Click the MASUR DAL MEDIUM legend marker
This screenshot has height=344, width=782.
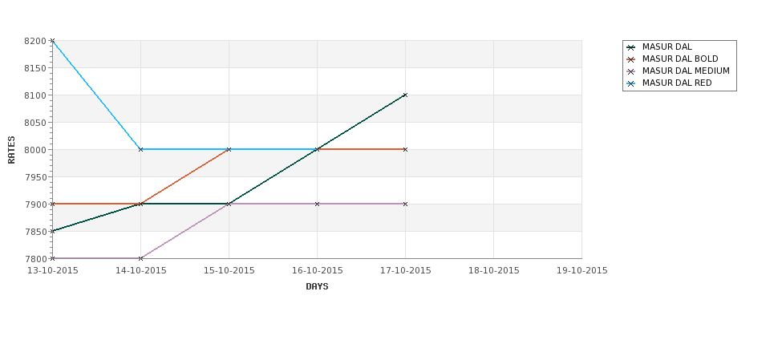tap(631, 71)
